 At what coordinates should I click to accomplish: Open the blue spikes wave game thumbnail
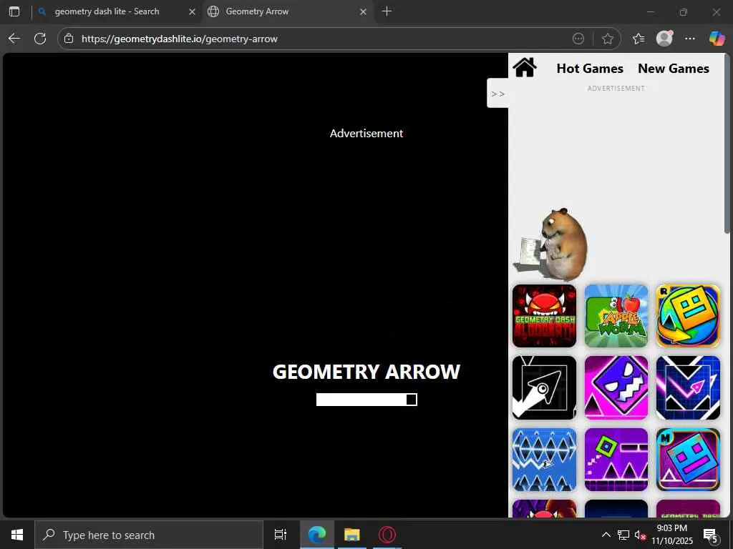pyautogui.click(x=544, y=460)
